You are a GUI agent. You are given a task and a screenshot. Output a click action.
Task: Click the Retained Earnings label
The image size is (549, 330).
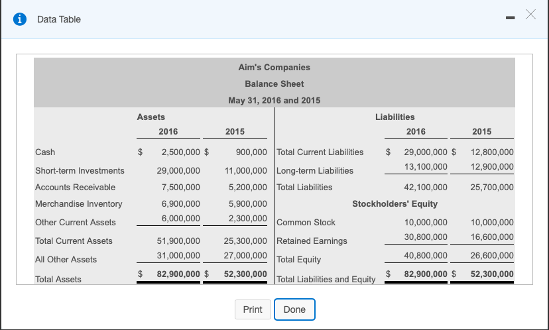click(x=312, y=241)
